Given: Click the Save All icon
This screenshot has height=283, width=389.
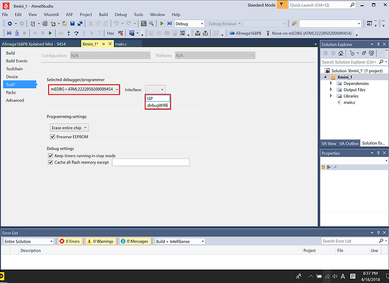Looking at the screenshot, I should click(x=80, y=24).
